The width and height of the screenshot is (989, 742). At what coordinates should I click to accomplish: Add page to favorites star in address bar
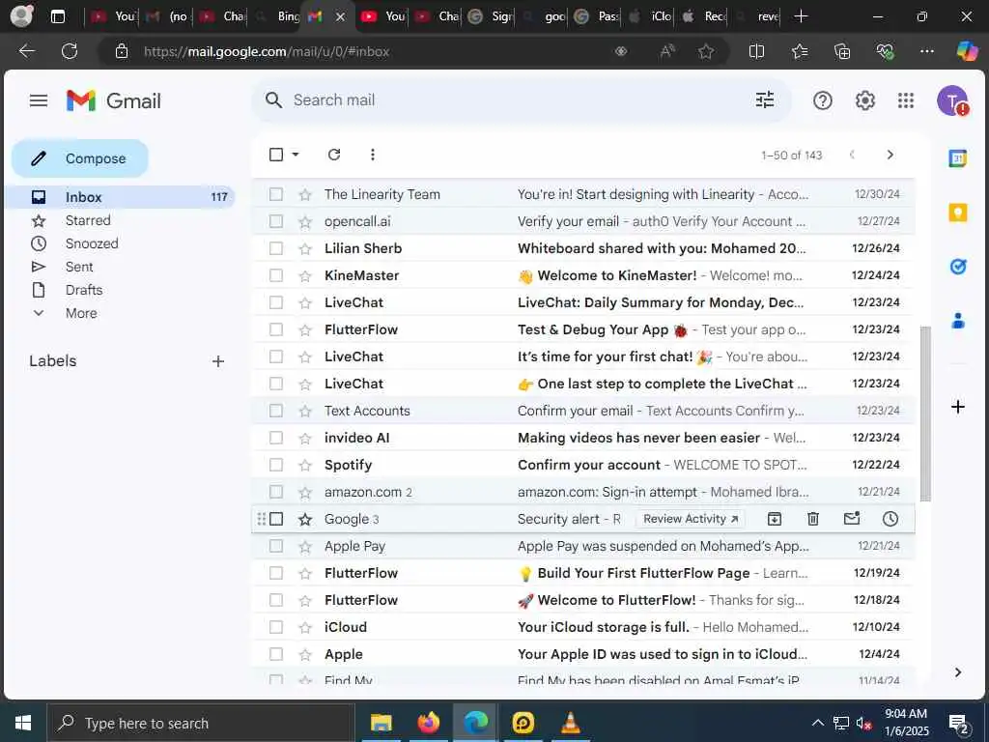coord(706,52)
